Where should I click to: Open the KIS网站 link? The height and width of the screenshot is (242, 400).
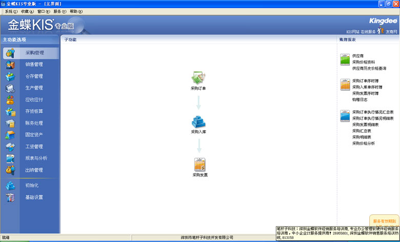[353, 32]
